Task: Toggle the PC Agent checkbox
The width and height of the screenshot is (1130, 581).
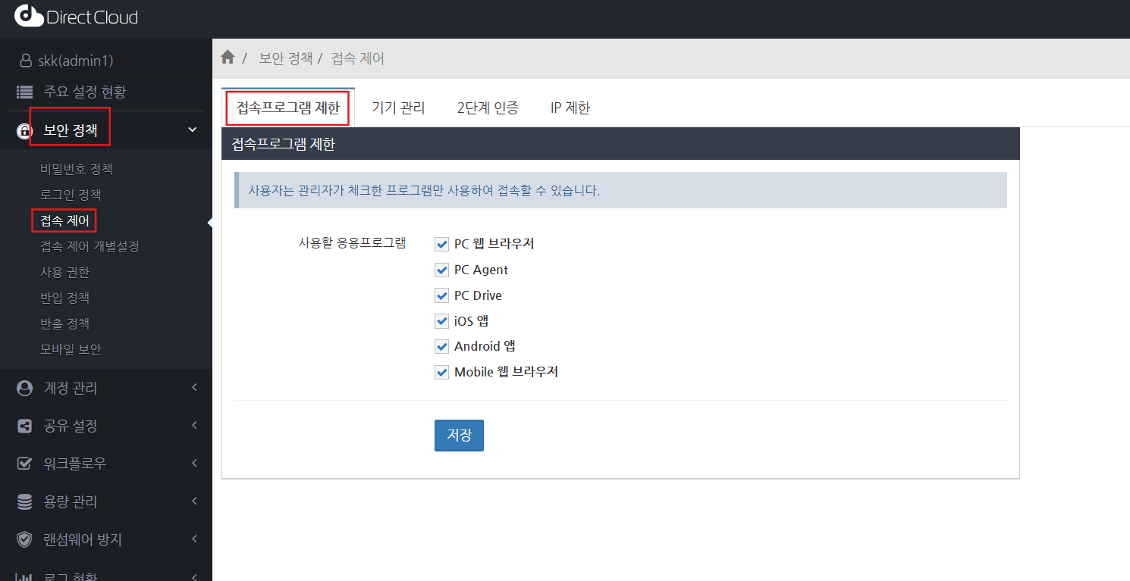Action: (x=442, y=270)
